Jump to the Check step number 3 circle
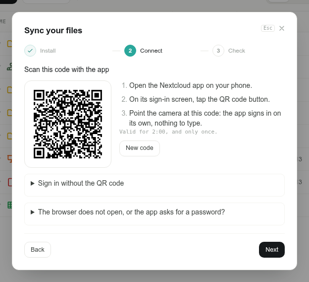The width and height of the screenshot is (309, 282). 218,51
